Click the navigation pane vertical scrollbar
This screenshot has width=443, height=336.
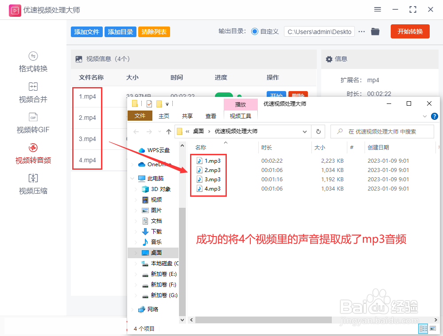(182, 262)
